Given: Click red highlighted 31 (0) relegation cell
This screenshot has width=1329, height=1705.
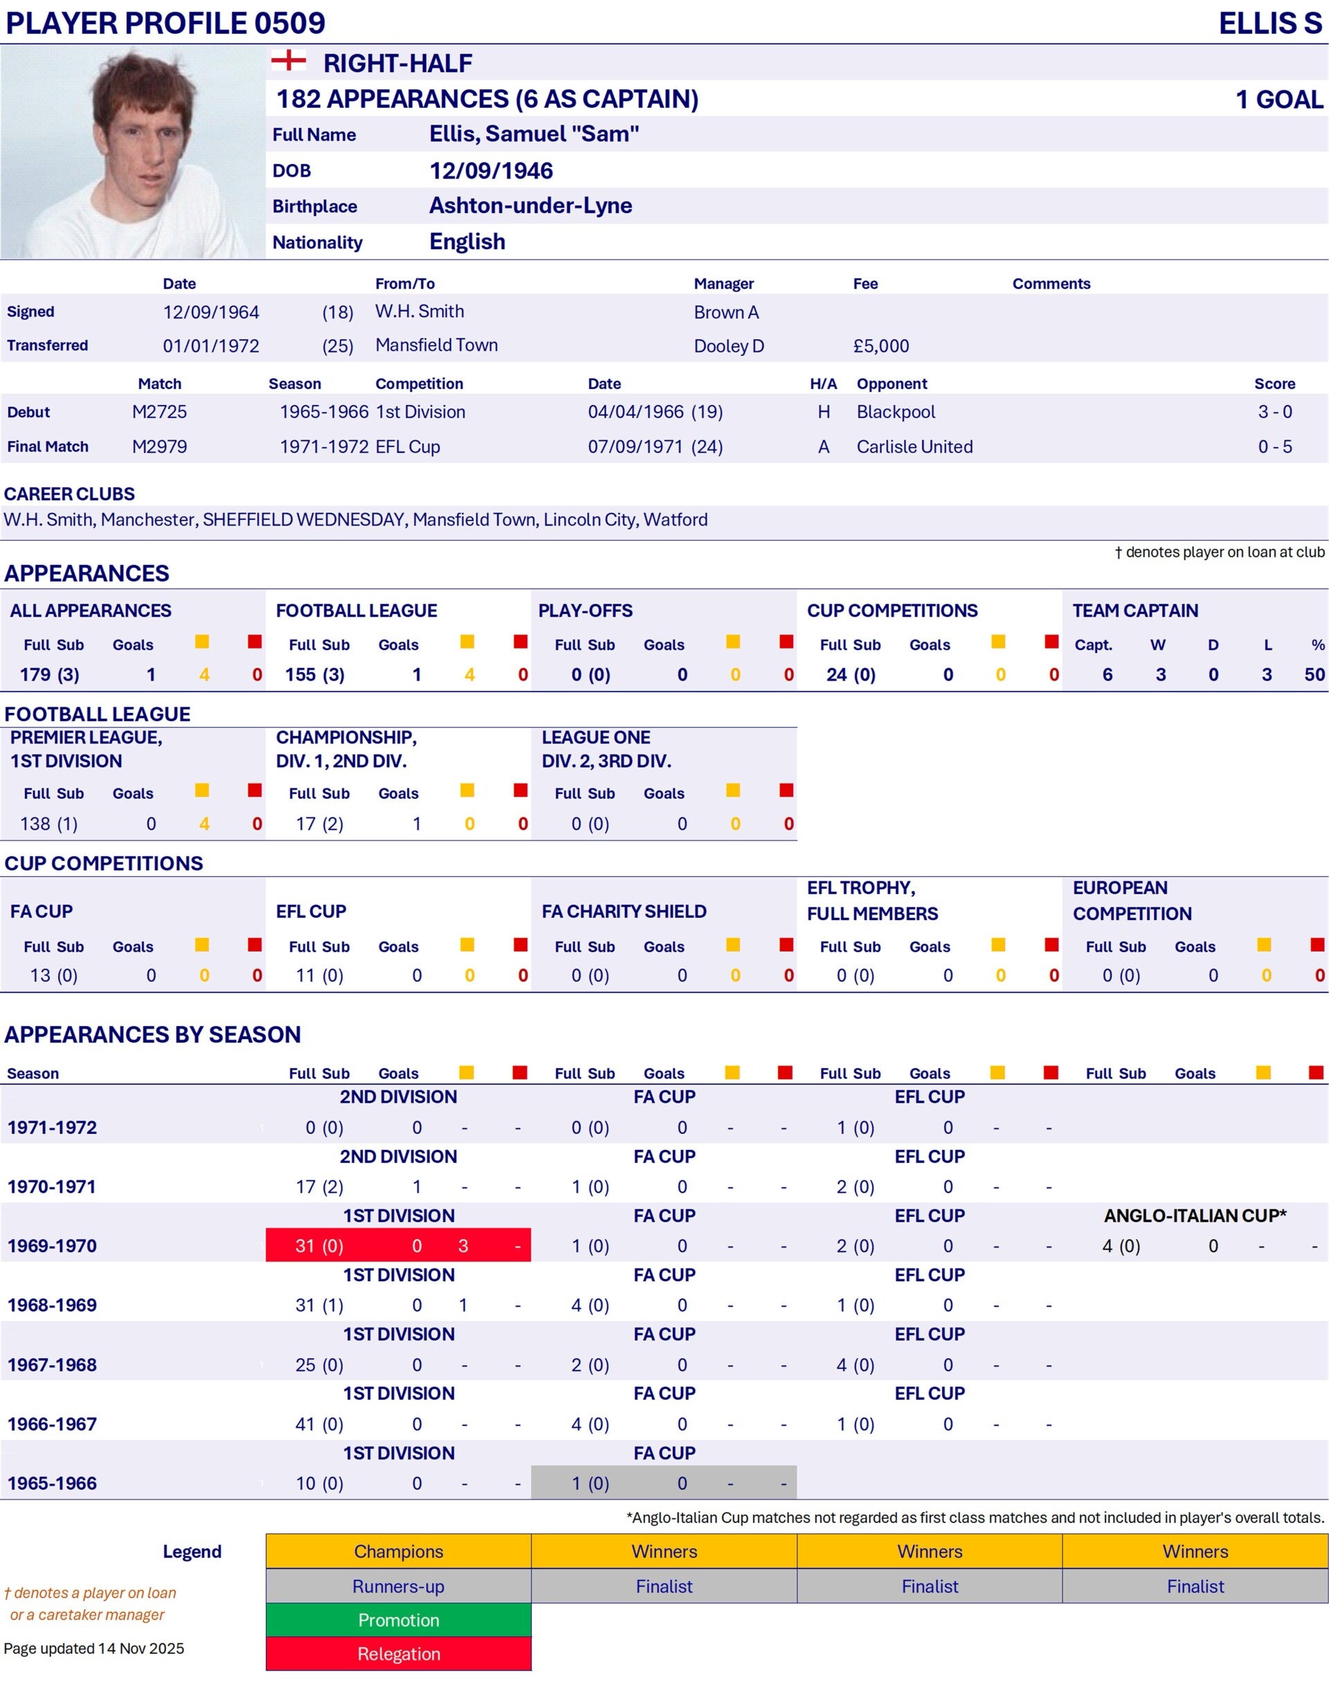Looking at the screenshot, I should pyautogui.click(x=319, y=1246).
